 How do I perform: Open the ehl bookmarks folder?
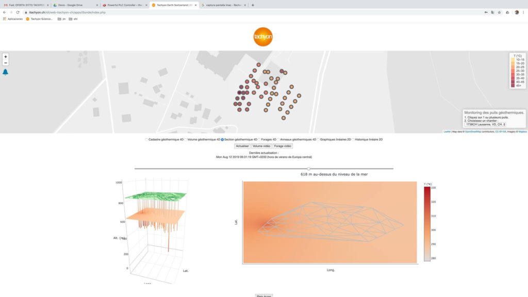(x=73, y=19)
